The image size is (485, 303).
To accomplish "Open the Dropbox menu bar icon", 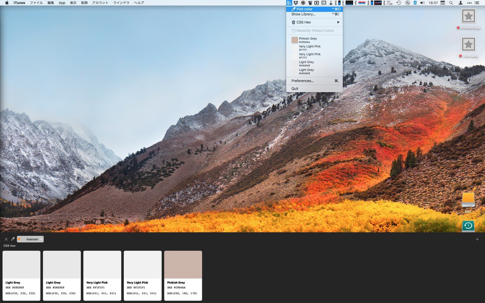I will coord(296,3).
